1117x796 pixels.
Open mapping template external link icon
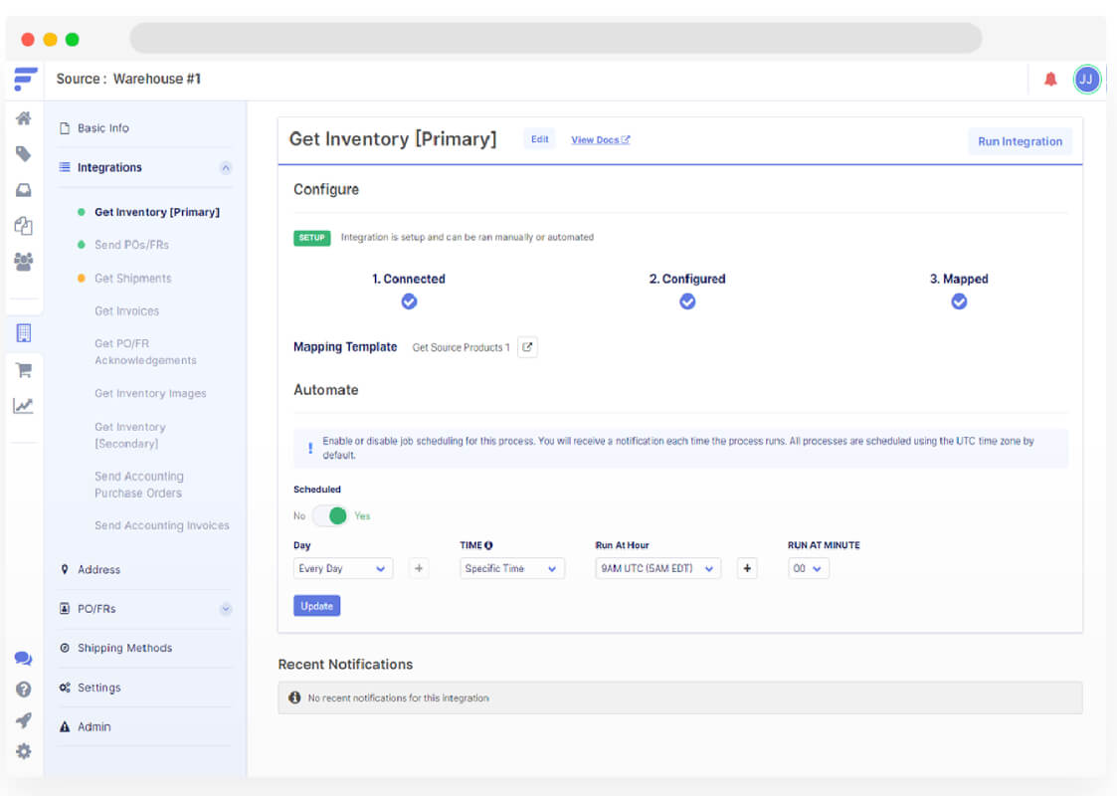(527, 347)
